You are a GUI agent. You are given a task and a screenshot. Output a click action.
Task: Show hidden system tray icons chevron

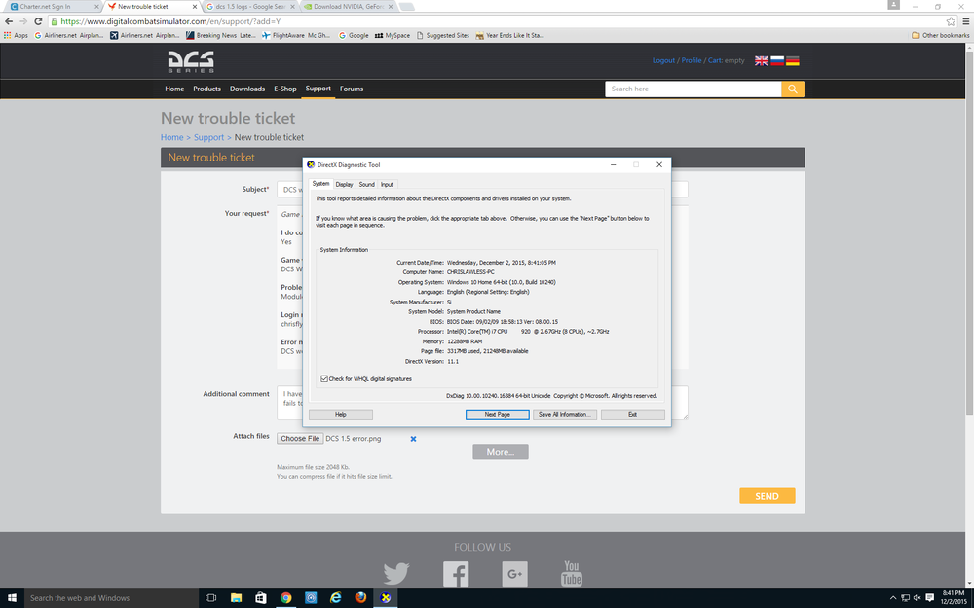coord(893,598)
